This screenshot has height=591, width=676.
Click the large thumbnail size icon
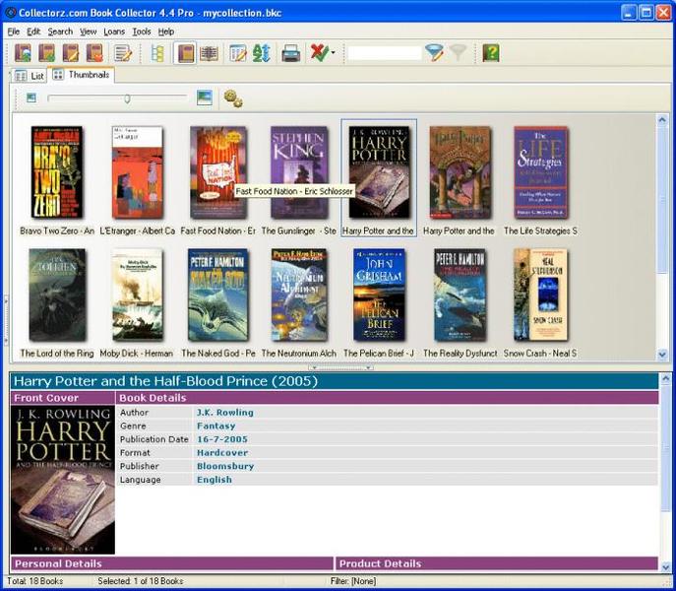(x=205, y=98)
